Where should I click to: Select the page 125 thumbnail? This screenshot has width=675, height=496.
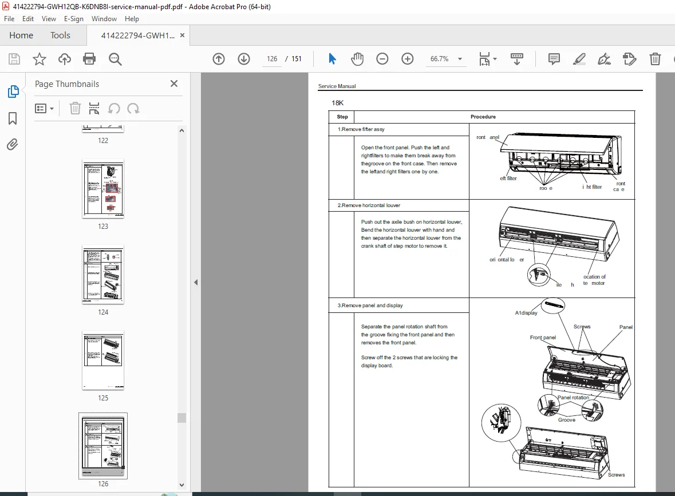(x=103, y=360)
